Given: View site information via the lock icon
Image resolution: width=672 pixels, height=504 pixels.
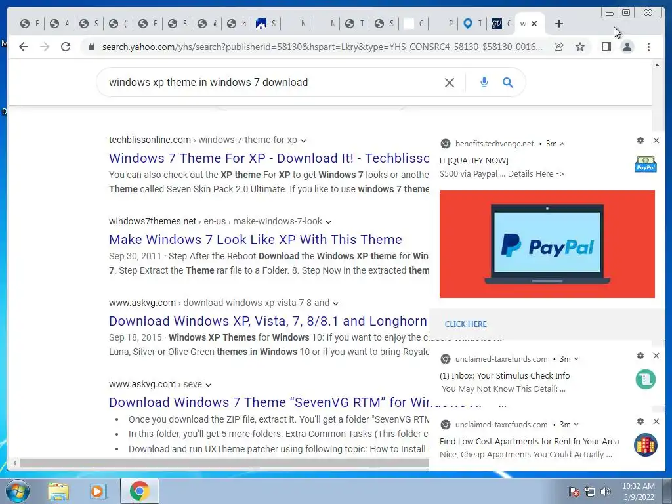Looking at the screenshot, I should click(x=91, y=47).
